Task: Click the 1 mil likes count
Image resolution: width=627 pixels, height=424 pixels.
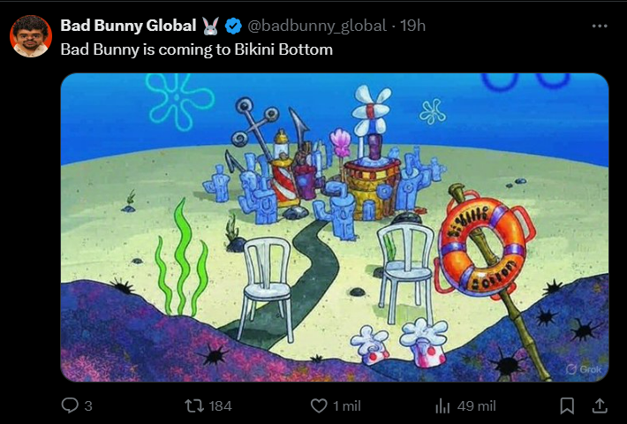Action: coord(347,406)
